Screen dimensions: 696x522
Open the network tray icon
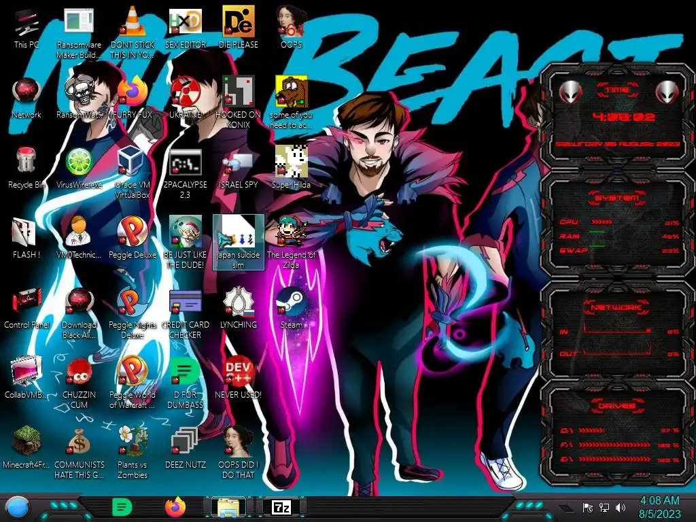[x=604, y=508]
